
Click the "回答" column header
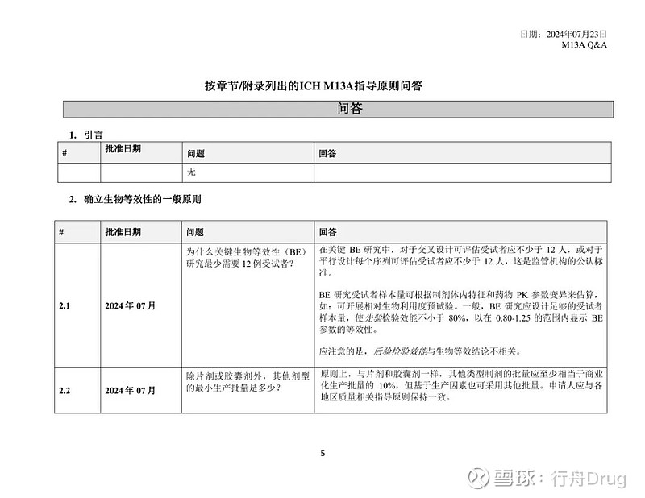(328, 155)
